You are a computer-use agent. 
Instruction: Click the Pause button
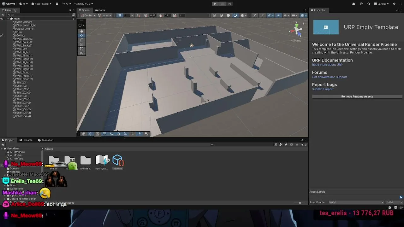point(222,4)
